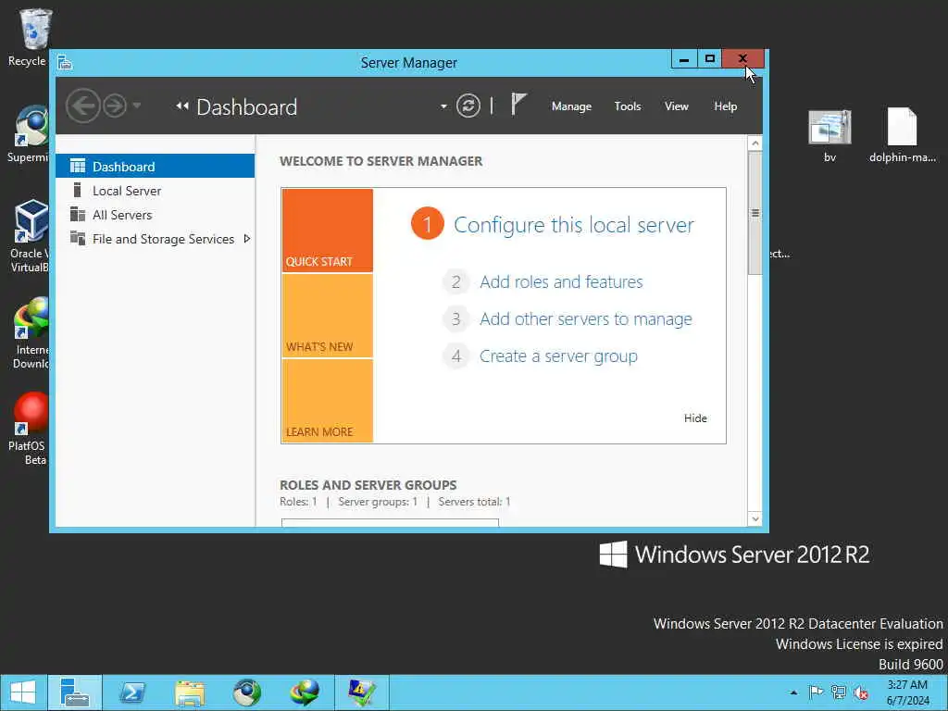948x711 pixels.
Task: Click the Action Center flag in tray
Action: pyautogui.click(x=816, y=692)
